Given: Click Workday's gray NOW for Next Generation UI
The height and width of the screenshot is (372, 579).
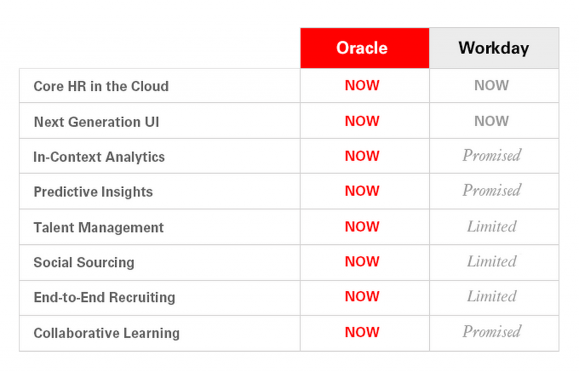Looking at the screenshot, I should (491, 122).
